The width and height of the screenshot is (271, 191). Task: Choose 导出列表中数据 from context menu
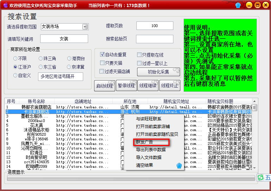(x=151, y=149)
